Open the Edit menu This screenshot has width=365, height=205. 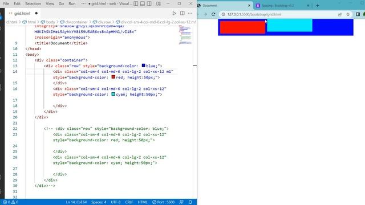[x=17, y=4]
